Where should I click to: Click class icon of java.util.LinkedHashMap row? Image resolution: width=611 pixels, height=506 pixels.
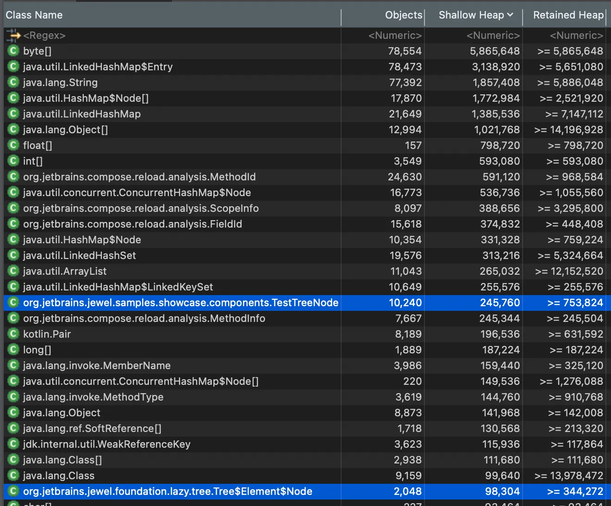tap(13, 114)
